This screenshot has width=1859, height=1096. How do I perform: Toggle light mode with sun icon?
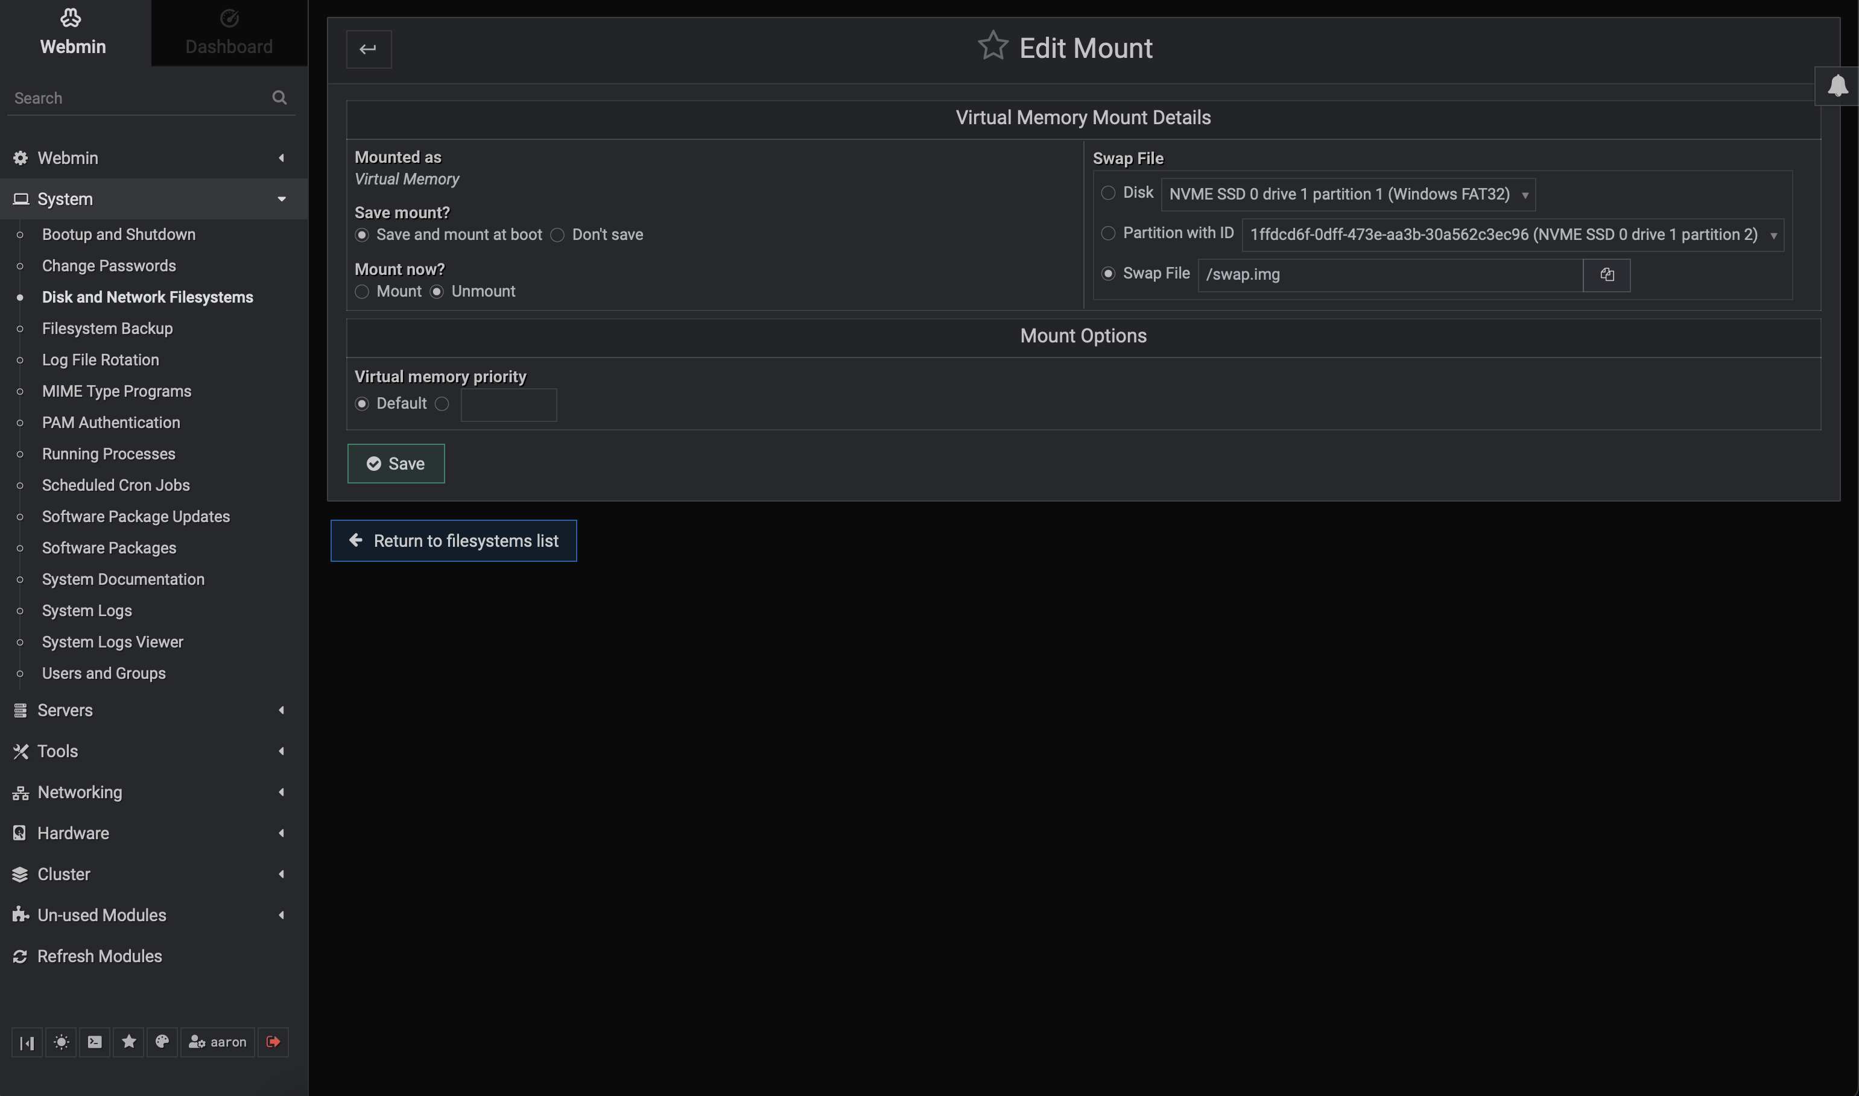pos(62,1041)
